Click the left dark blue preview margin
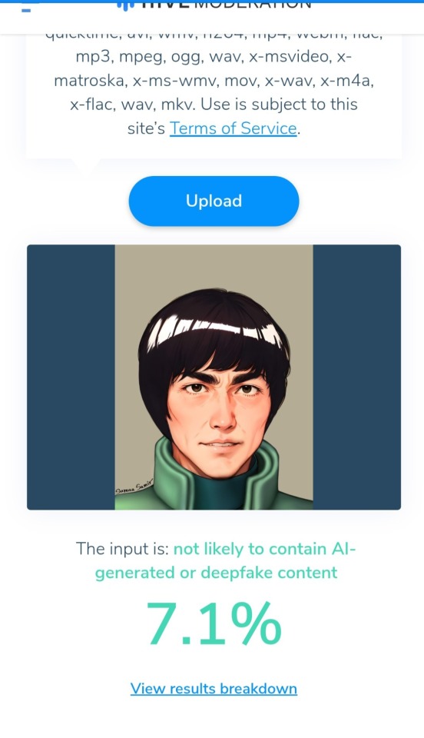 coord(71,377)
